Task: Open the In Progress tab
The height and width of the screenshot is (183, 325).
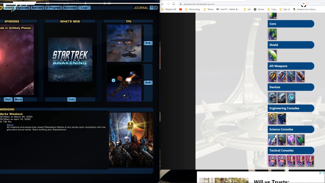Action: click(x=53, y=8)
